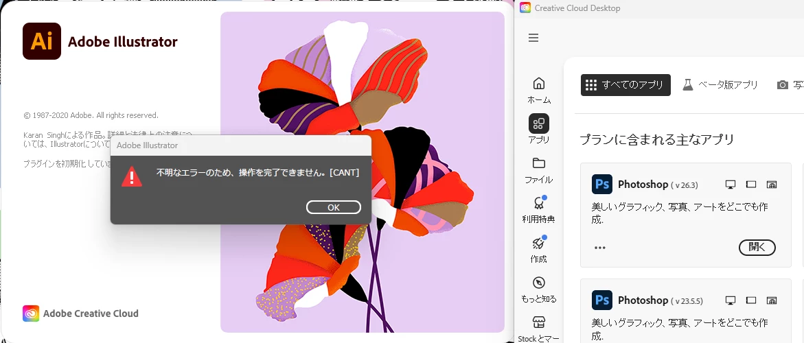
Task: Click desktop platform icon for Photoshop v 23.5.5
Action: pyautogui.click(x=731, y=300)
